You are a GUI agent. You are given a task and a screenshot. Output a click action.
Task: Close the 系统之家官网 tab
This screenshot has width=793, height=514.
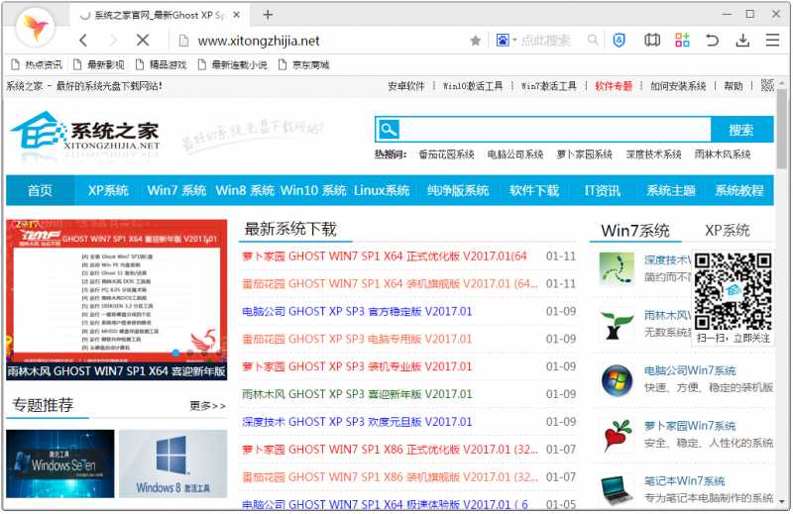[236, 15]
